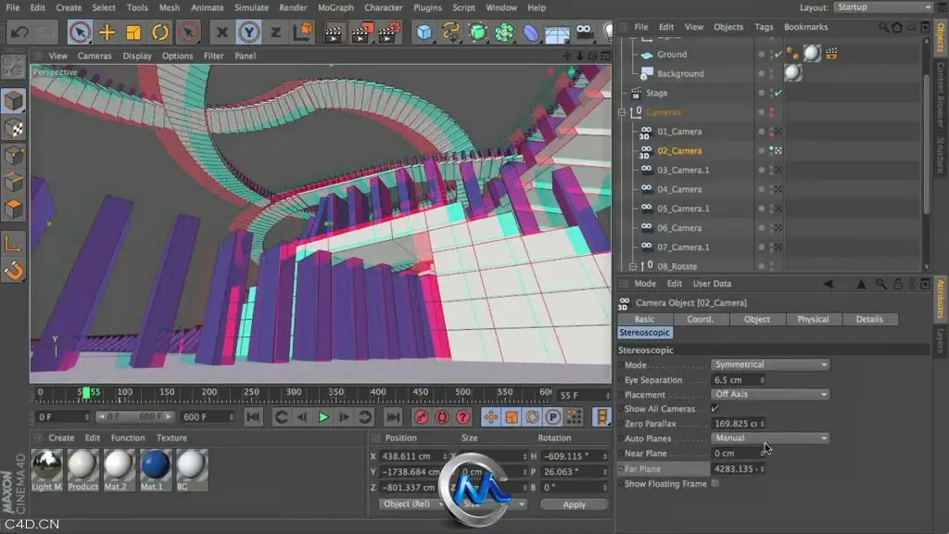The width and height of the screenshot is (949, 534).
Task: Enable Show Floating Frame checkbox
Action: pyautogui.click(x=715, y=483)
